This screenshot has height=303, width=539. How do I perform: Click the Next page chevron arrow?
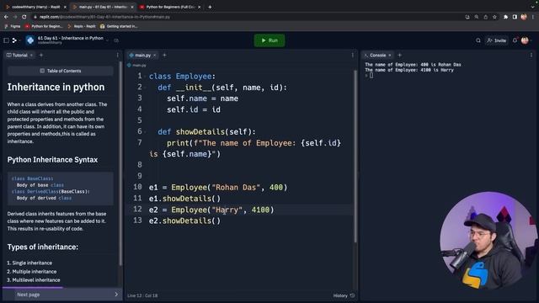click(116, 295)
